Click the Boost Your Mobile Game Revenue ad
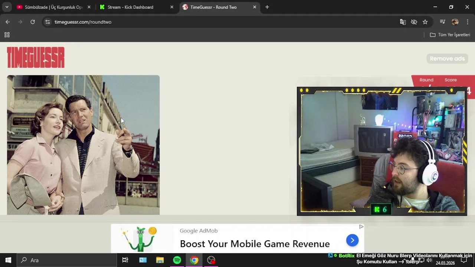Viewport: 475px width, 267px height. click(255, 244)
